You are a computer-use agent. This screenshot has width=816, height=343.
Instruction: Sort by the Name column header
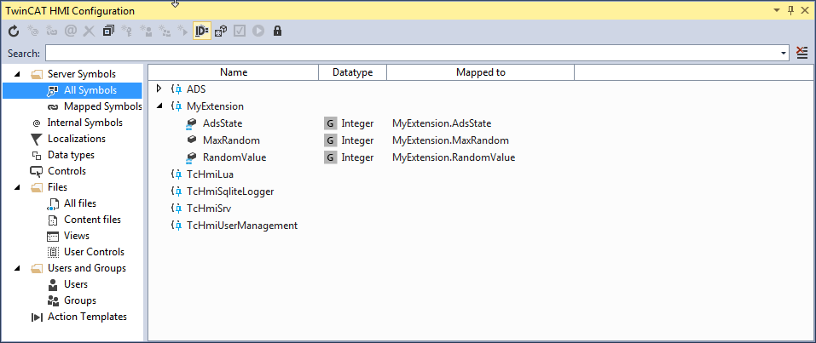click(233, 72)
